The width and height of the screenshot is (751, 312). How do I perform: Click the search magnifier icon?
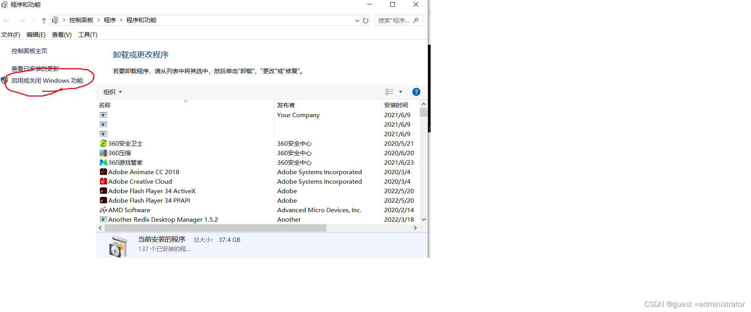pyautogui.click(x=416, y=20)
